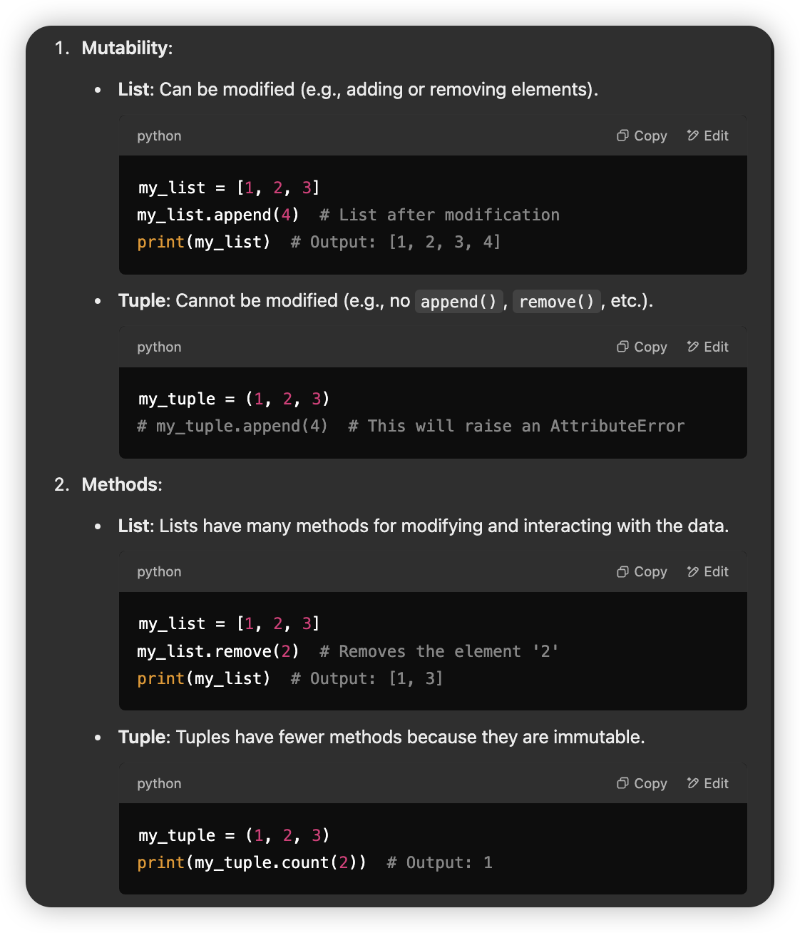Edit the my_tuple.count code block
Image resolution: width=800 pixels, height=933 pixels.
707,783
